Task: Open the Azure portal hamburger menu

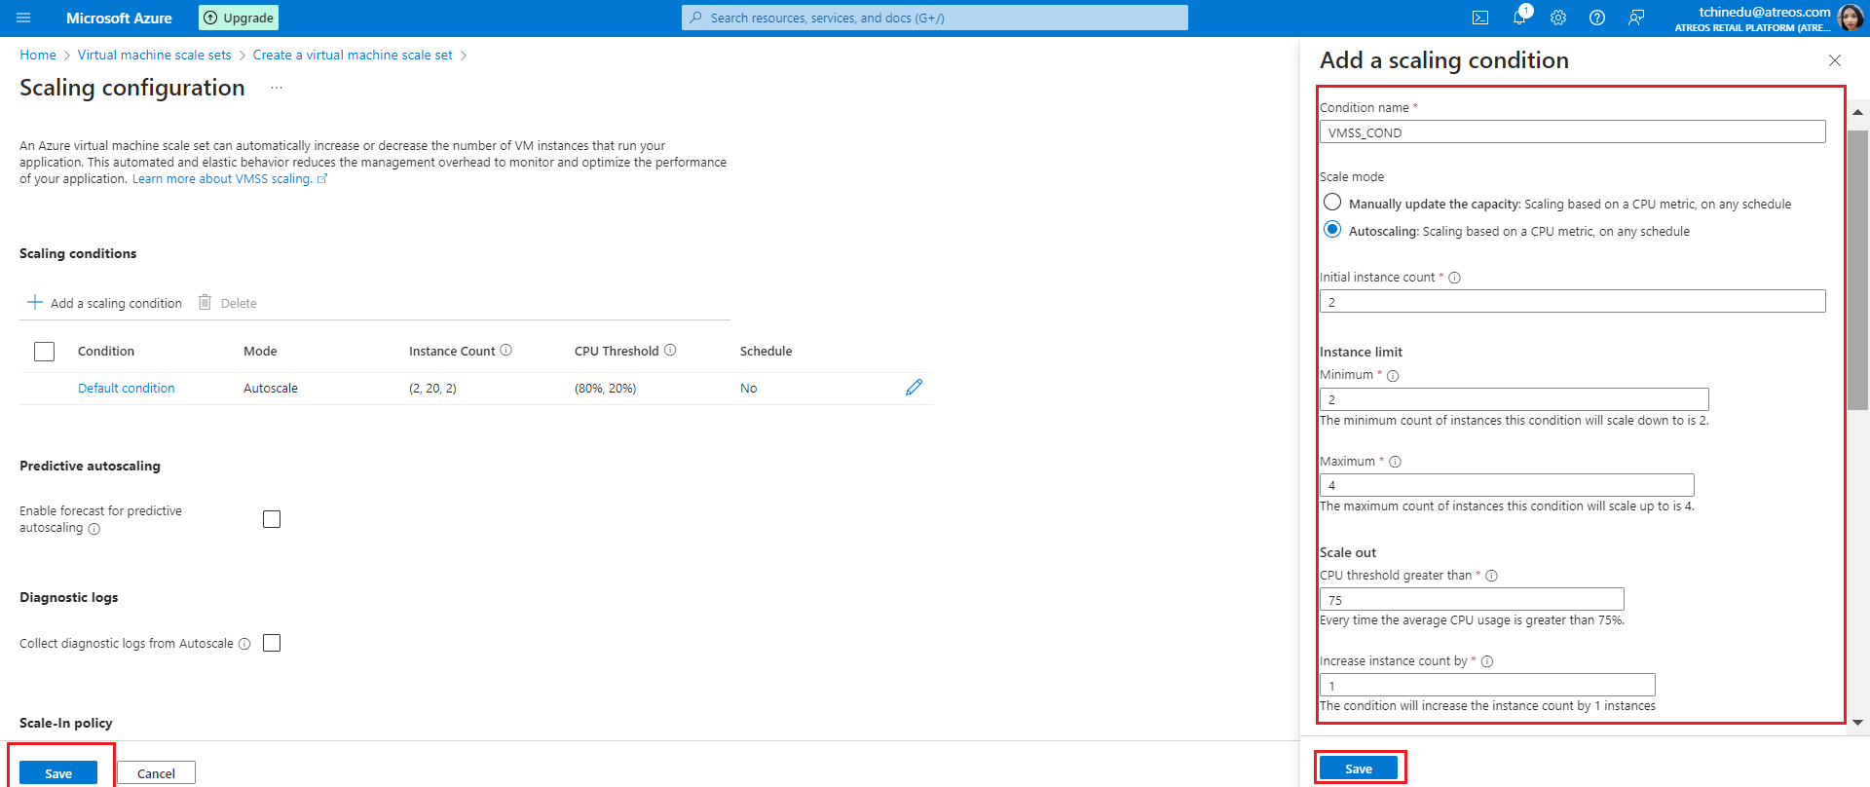Action: 24,18
